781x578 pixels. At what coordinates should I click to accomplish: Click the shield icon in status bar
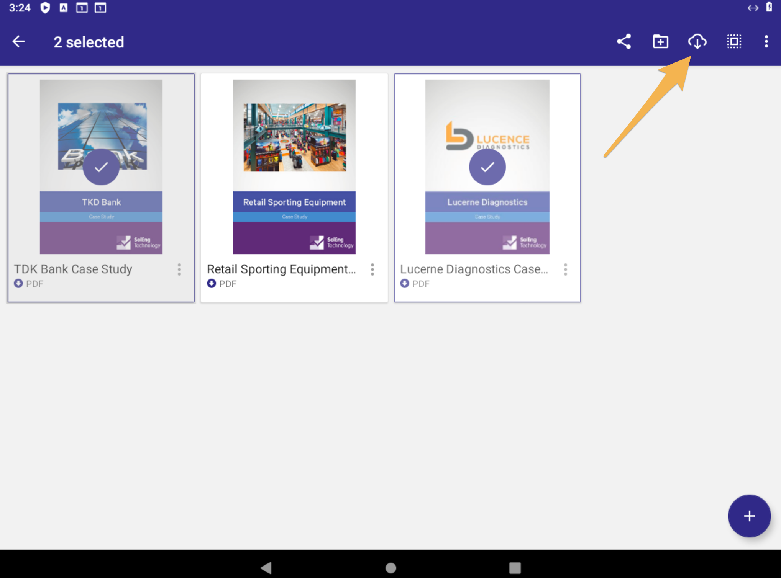tap(45, 8)
